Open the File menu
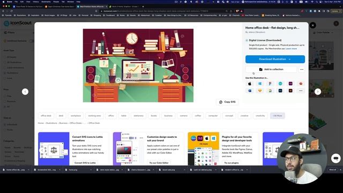This screenshot has height=193, width=343. [16, 2]
